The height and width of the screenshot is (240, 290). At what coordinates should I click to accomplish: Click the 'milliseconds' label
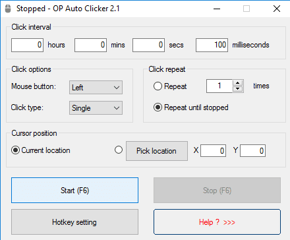[x=250, y=45]
